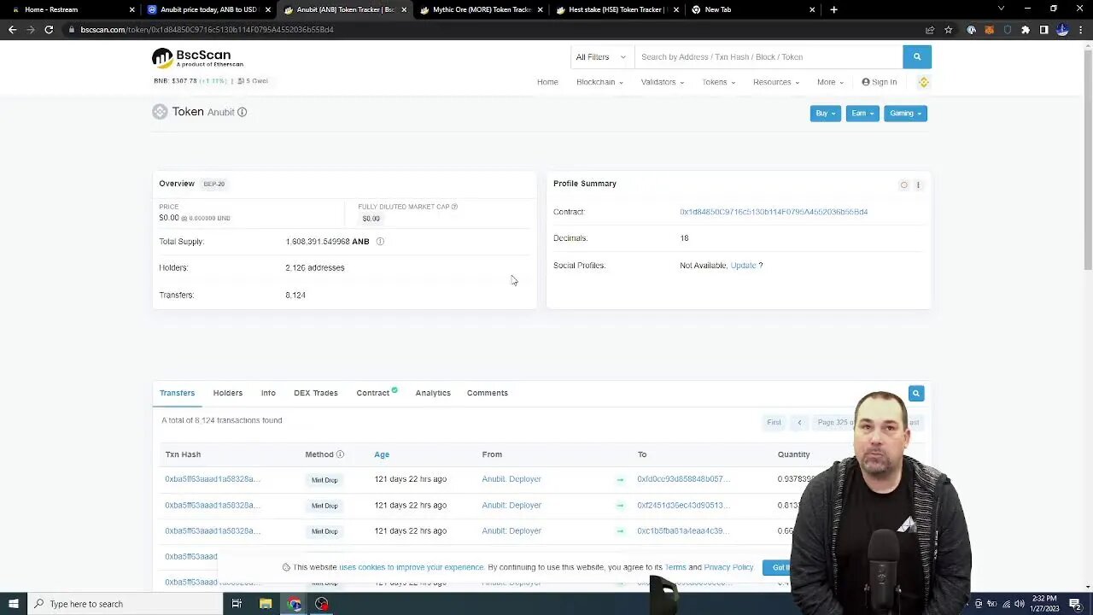Image resolution: width=1093 pixels, height=615 pixels.
Task: Expand the Blockchain menu
Action: (599, 82)
